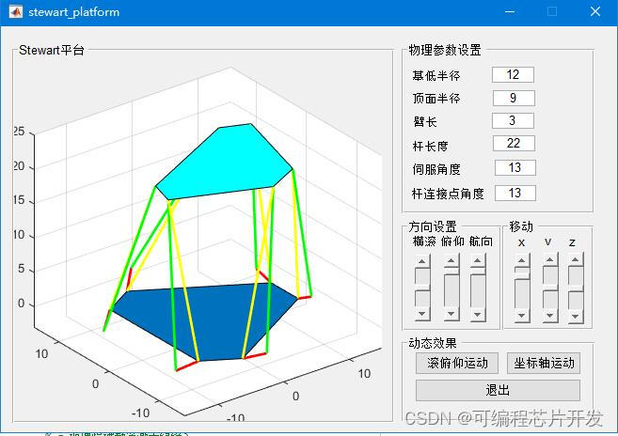Viewport: 618px width, 436px height.
Task: Click the 杆长度 value field showing 22
Action: click(x=514, y=144)
